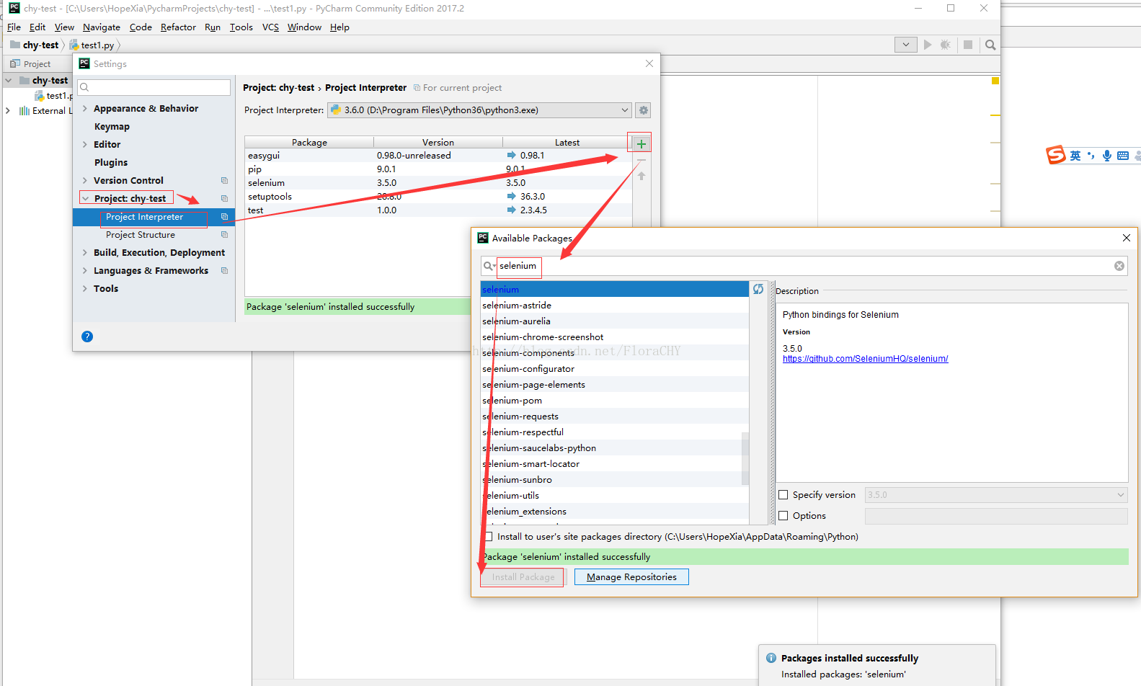Click the Search Everywhere magnifier icon
Image resolution: width=1141 pixels, height=686 pixels.
click(x=990, y=45)
